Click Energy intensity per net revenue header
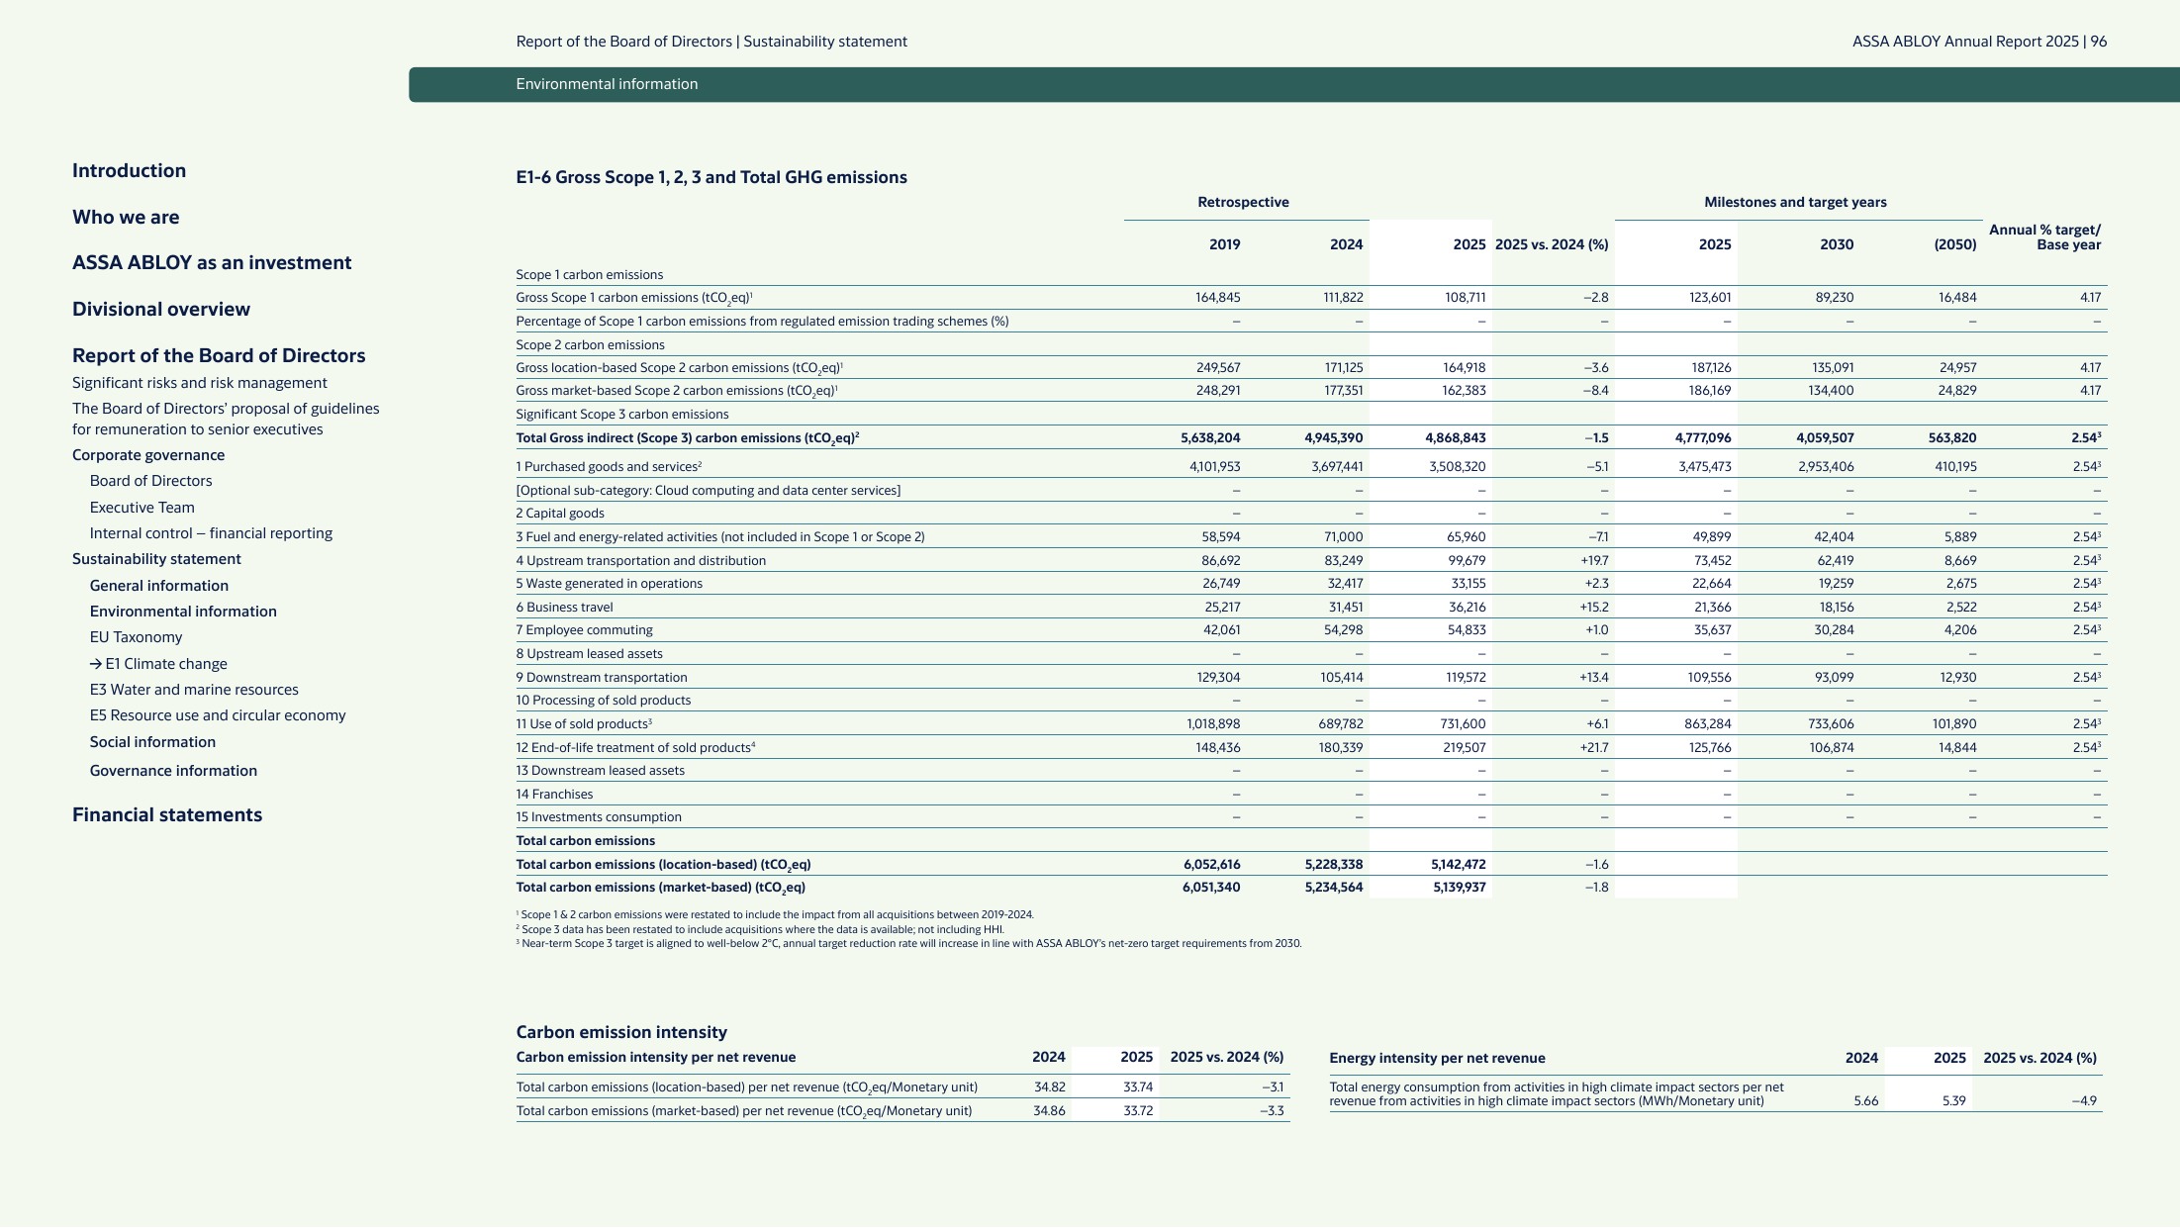 (x=1437, y=1058)
